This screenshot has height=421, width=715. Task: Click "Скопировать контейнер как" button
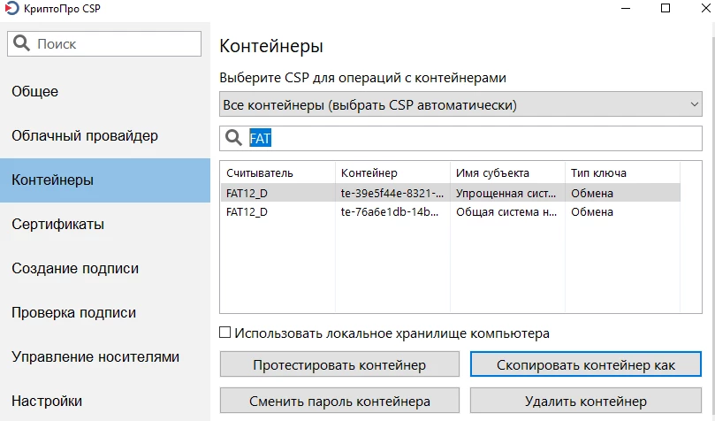tap(585, 364)
